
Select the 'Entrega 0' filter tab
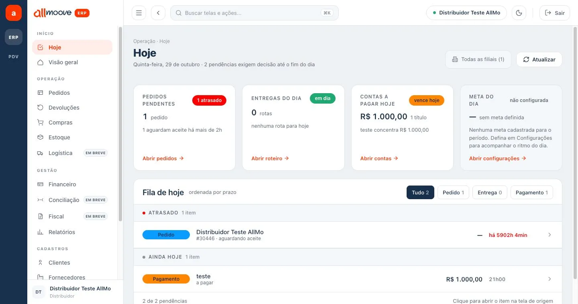pos(490,192)
